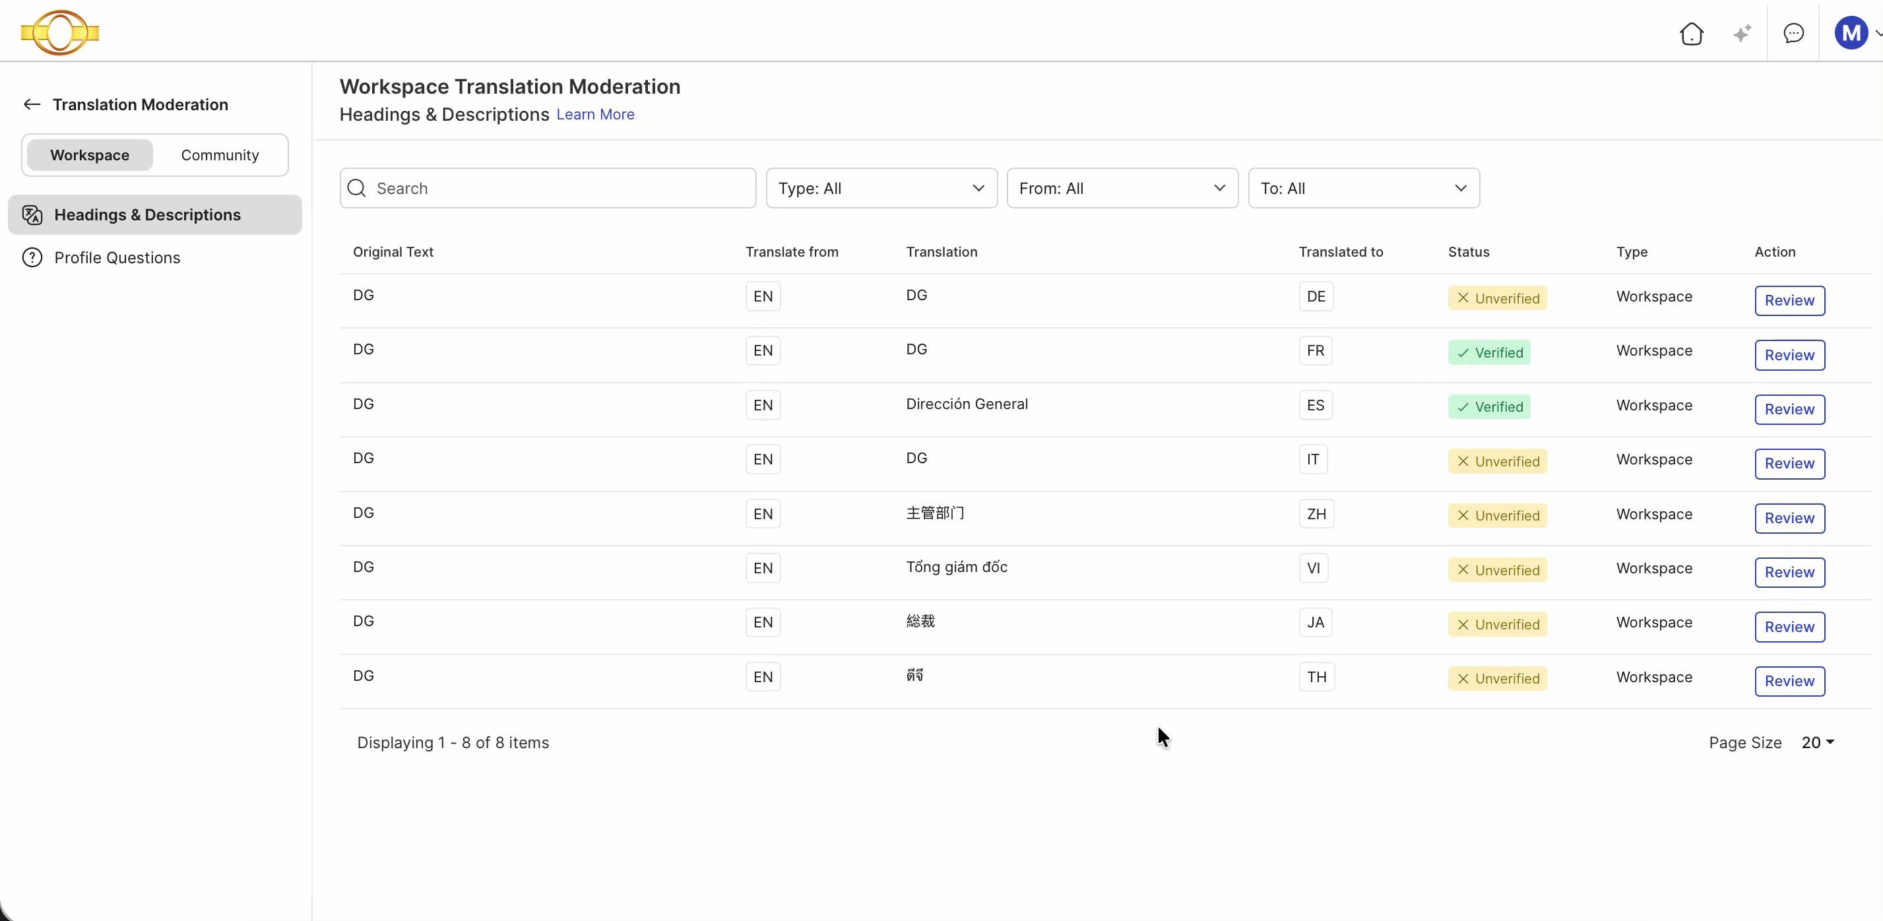Review the FR translation row

[x=1789, y=355]
